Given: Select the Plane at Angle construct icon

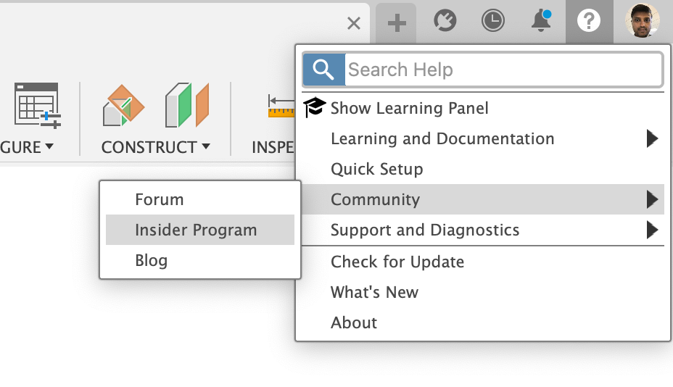Looking at the screenshot, I should 123,106.
